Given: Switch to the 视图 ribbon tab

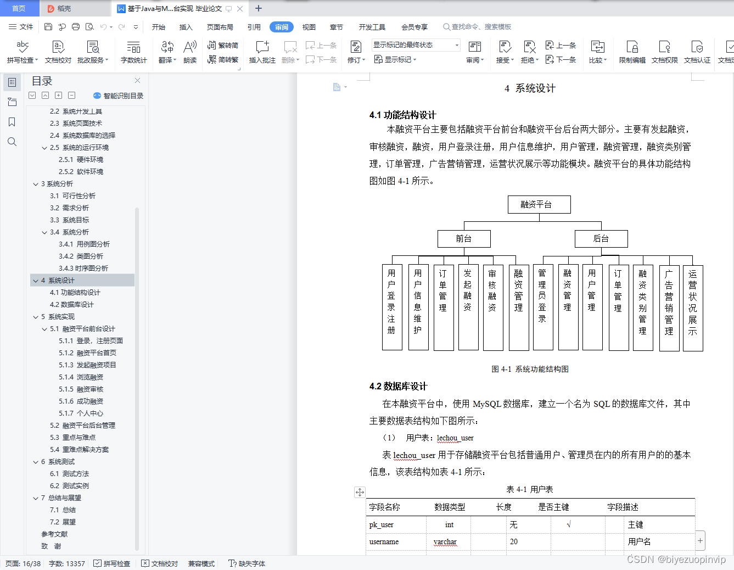Looking at the screenshot, I should pyautogui.click(x=309, y=27).
